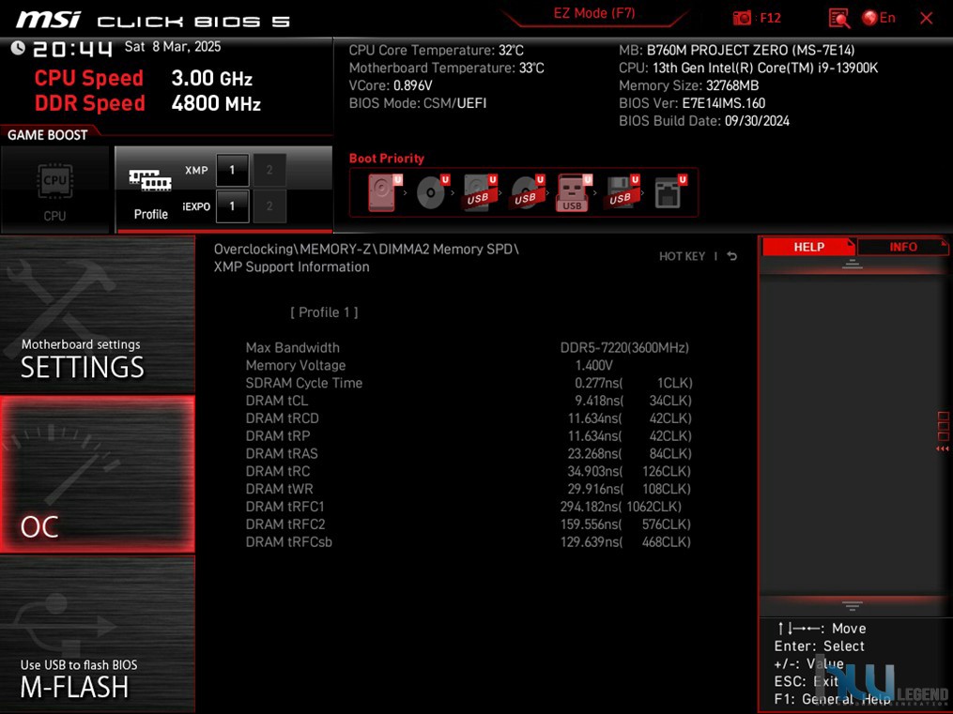Image resolution: width=953 pixels, height=714 pixels.
Task: Select the DRAM tWR row label
Action: [x=280, y=489]
